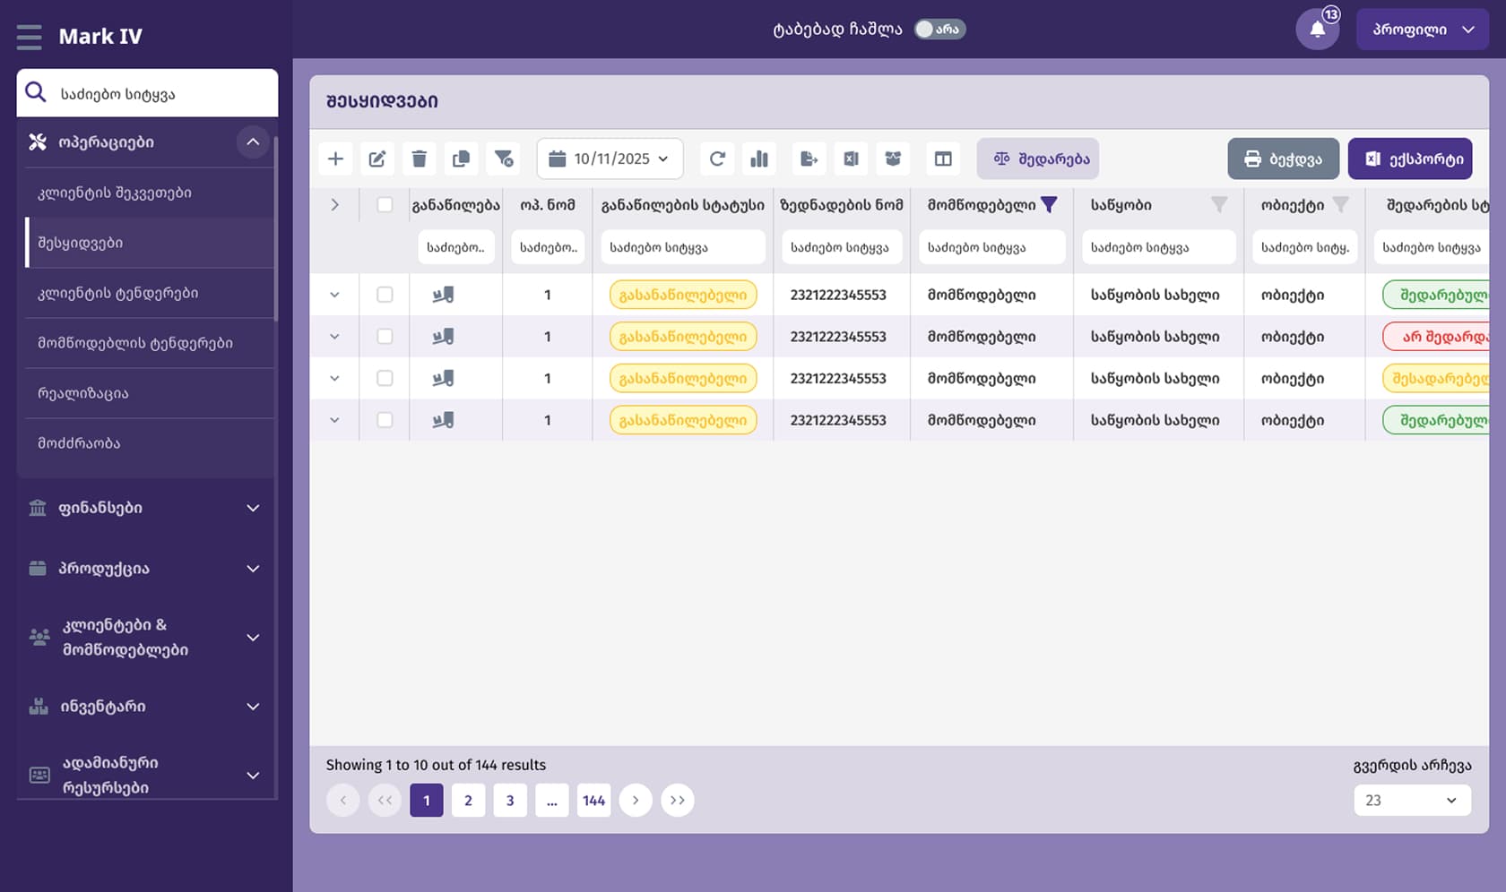Export the table to Excel icon

[851, 159]
